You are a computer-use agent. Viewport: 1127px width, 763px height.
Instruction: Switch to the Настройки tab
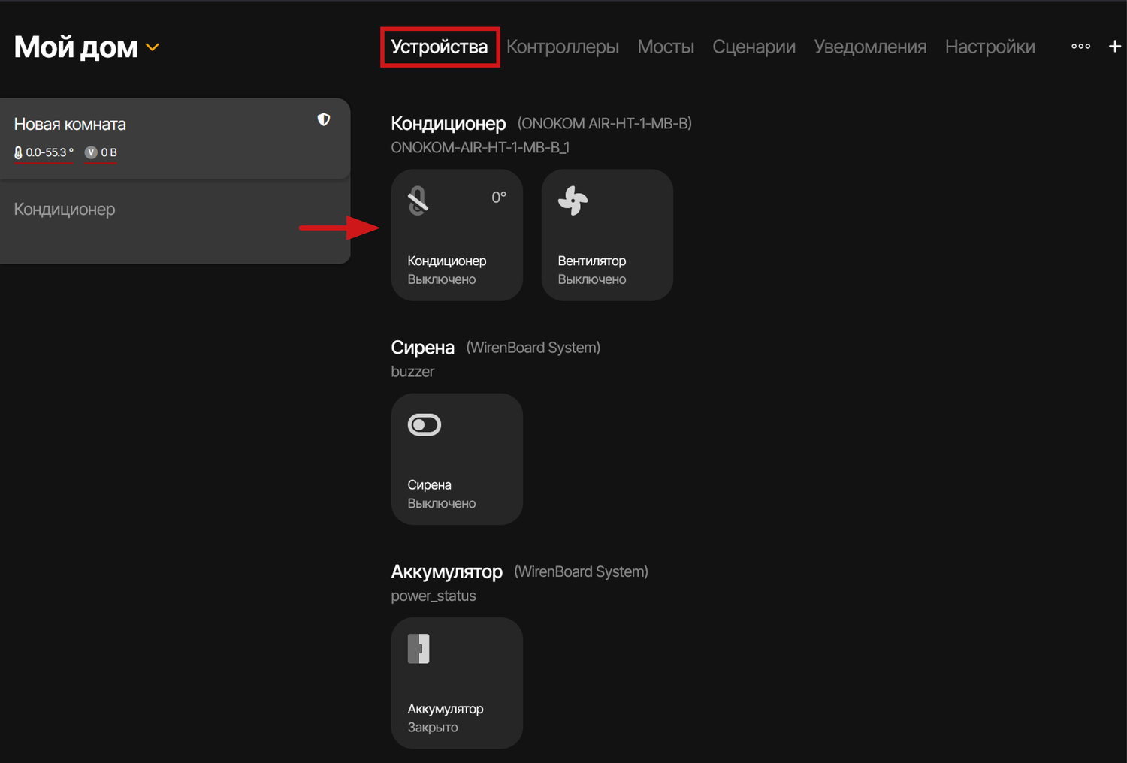tap(990, 47)
